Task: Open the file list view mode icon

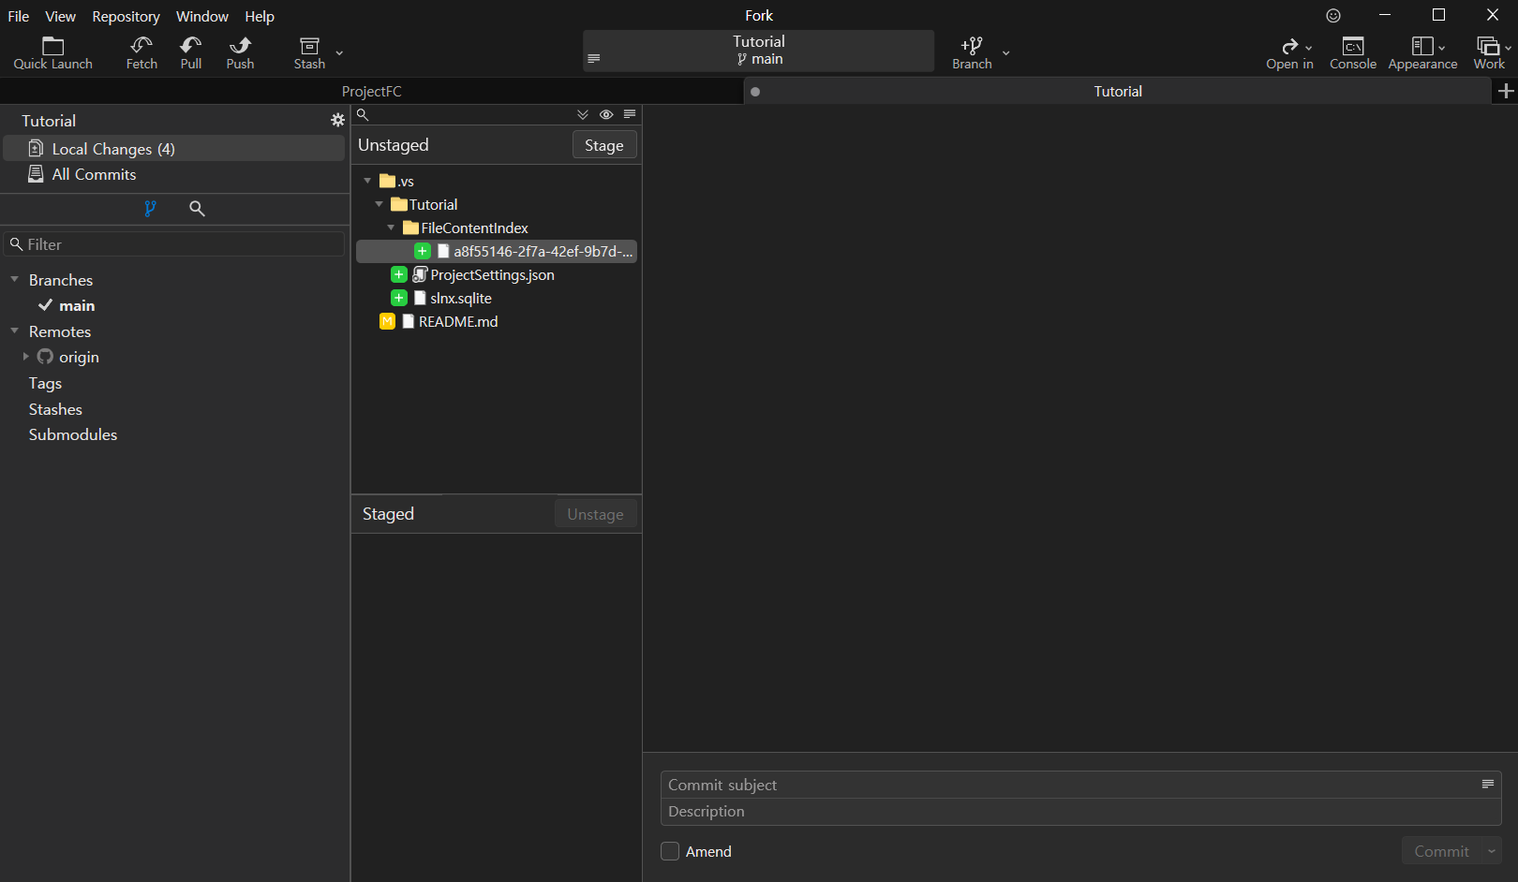Action: coord(630,114)
